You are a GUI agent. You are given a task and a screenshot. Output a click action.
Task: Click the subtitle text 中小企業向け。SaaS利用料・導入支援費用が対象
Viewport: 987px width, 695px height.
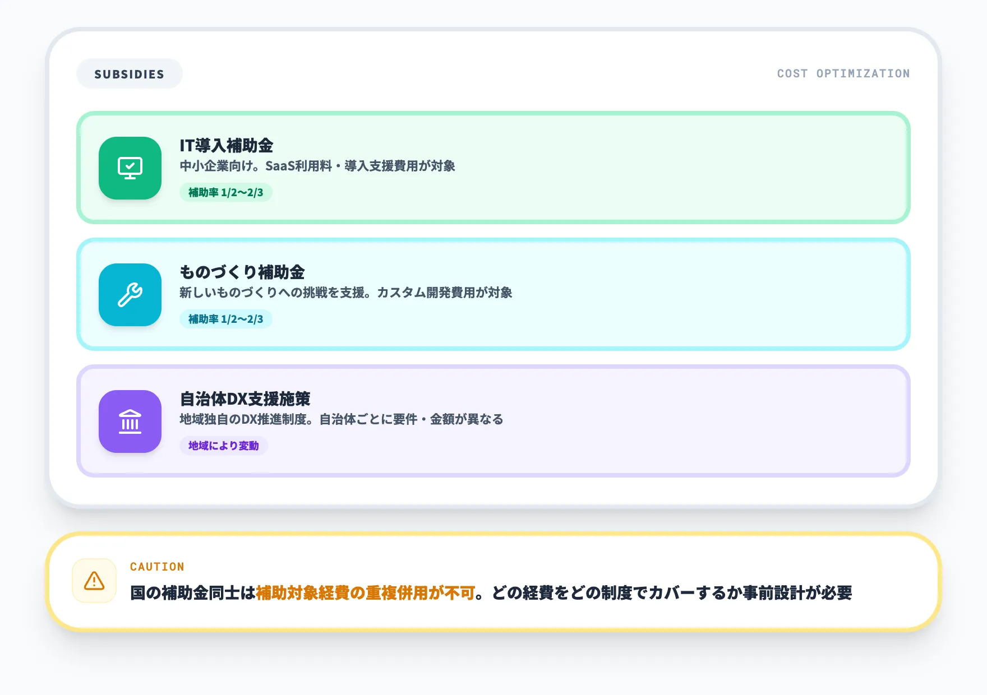[317, 166]
